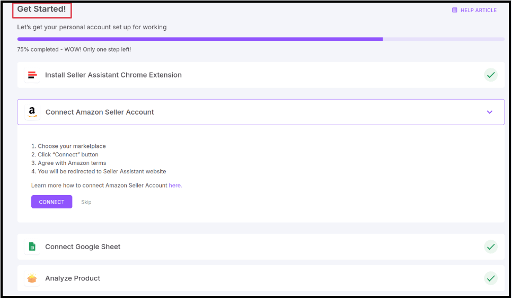Click the Amazon logo icon
This screenshot has width=512, height=298.
pos(32,112)
